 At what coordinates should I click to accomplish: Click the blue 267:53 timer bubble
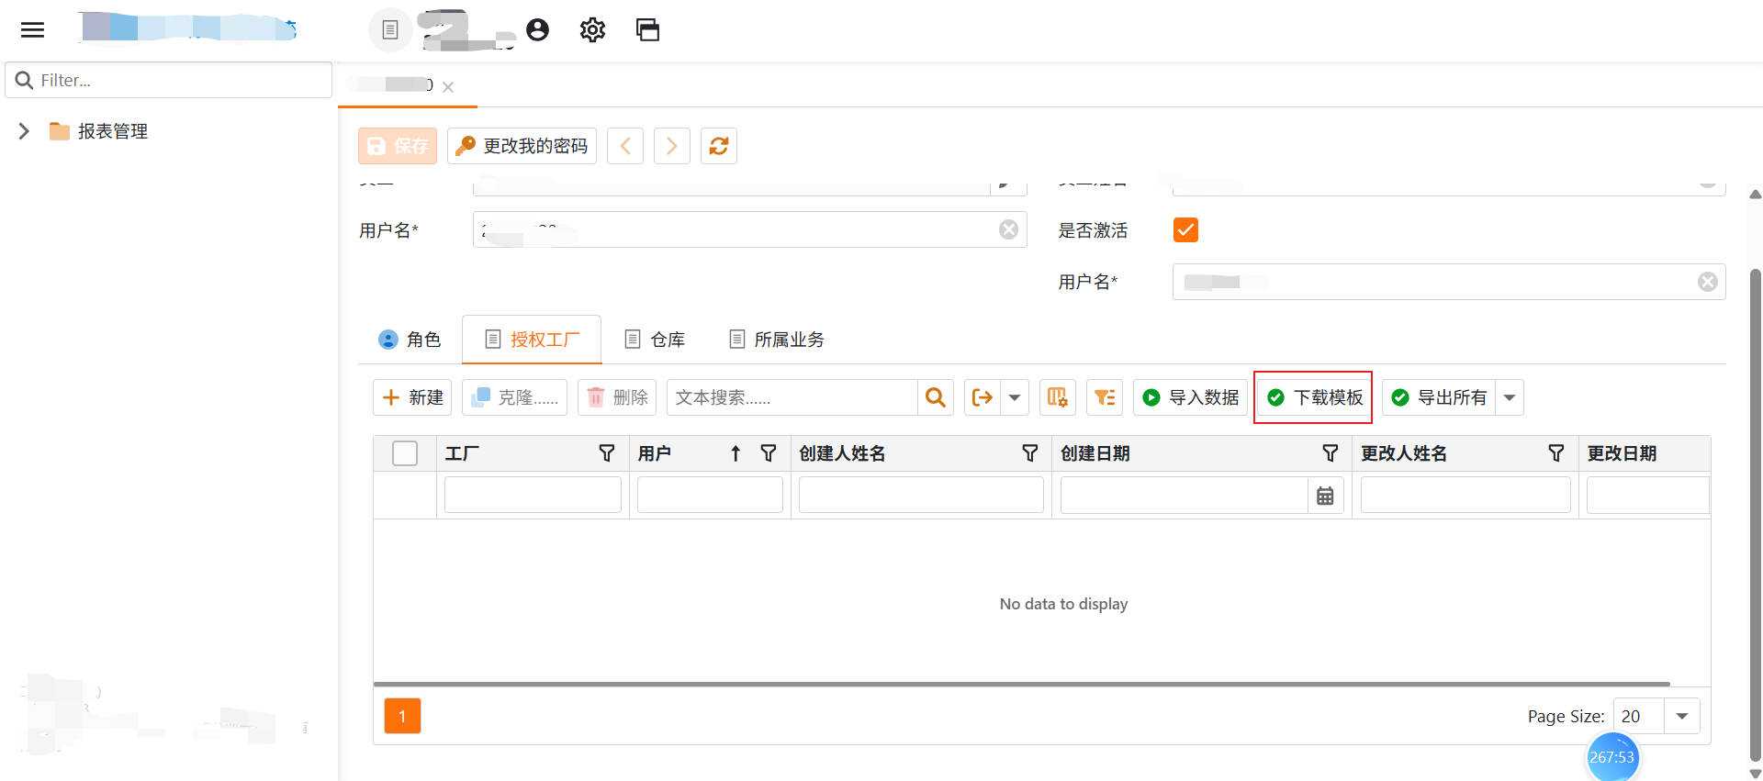pyautogui.click(x=1612, y=757)
